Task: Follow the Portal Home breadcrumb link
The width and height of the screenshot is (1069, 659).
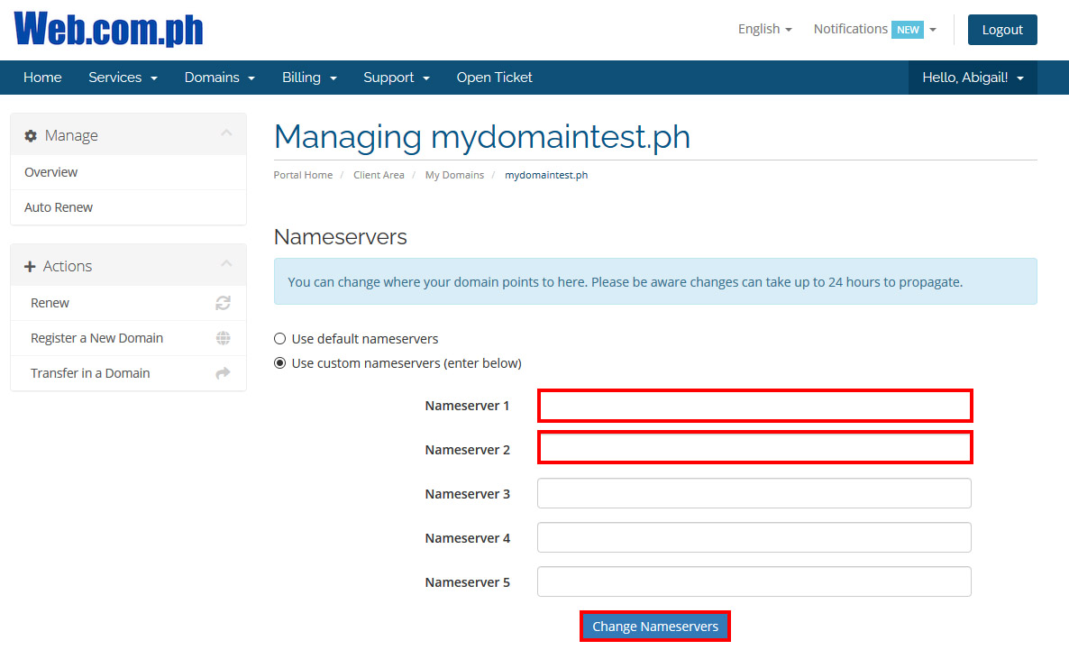Action: click(x=303, y=175)
